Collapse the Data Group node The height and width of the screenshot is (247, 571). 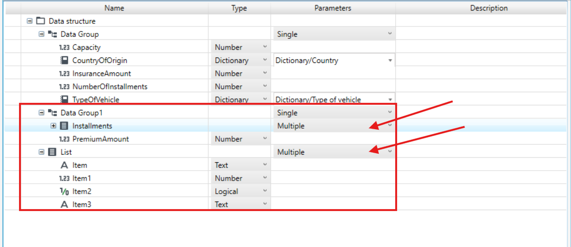tap(41, 34)
